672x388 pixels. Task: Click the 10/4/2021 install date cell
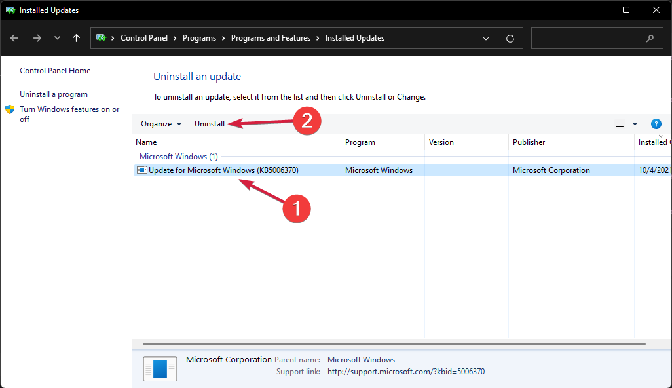[655, 170]
